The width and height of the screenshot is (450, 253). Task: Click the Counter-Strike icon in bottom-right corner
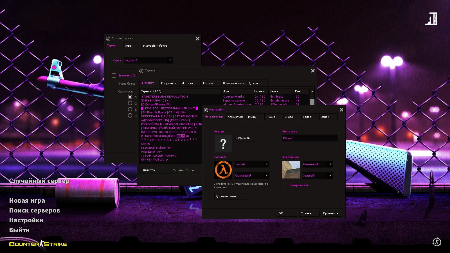[436, 242]
